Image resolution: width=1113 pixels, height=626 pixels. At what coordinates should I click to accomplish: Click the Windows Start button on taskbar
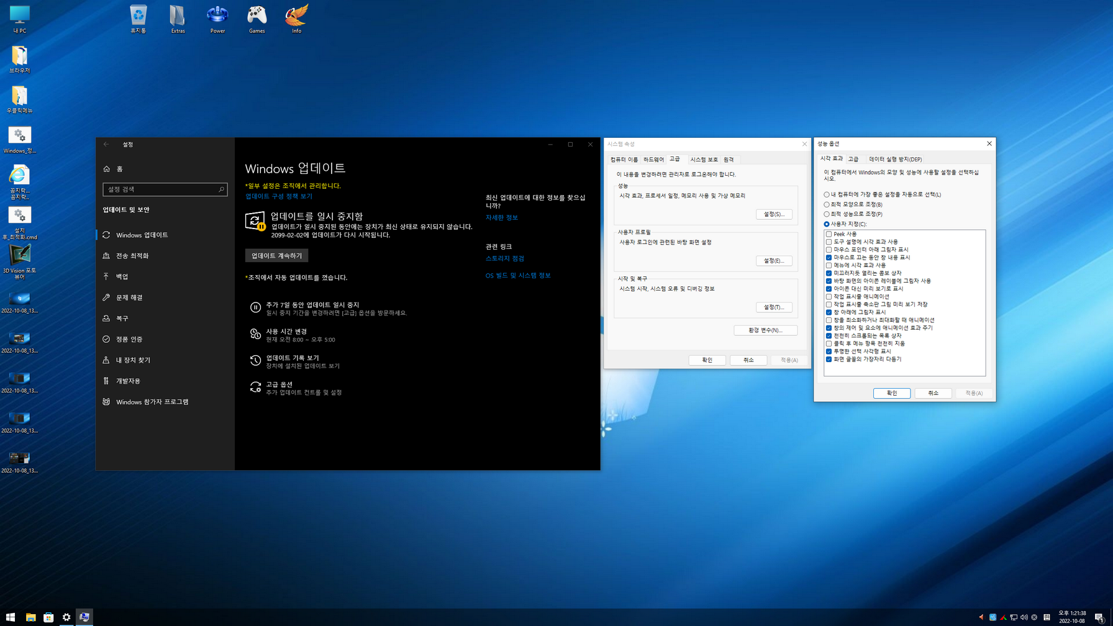[x=10, y=617]
